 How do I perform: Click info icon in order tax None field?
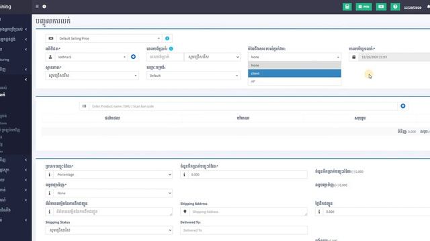[49, 193]
